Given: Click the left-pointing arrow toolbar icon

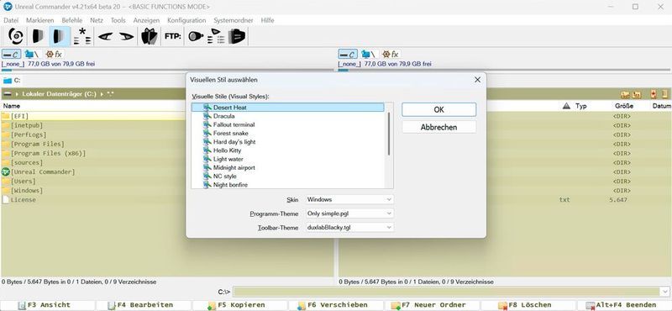Looking at the screenshot, I should [x=105, y=36].
